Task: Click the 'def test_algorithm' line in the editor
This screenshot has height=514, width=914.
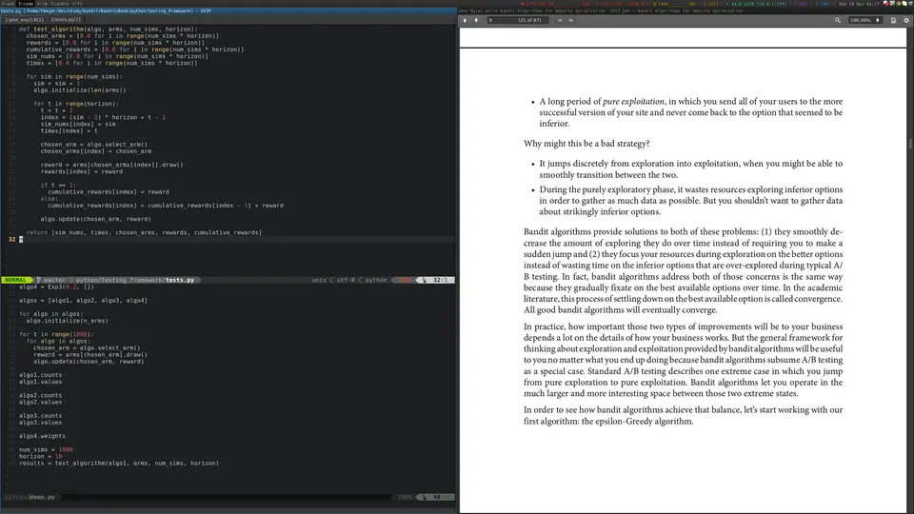Action: pos(108,30)
